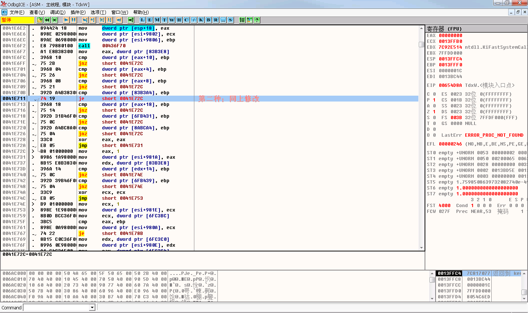This screenshot has width=528, height=313.
Task: Select disassembly address 0041E6E2
Action: [14, 28]
